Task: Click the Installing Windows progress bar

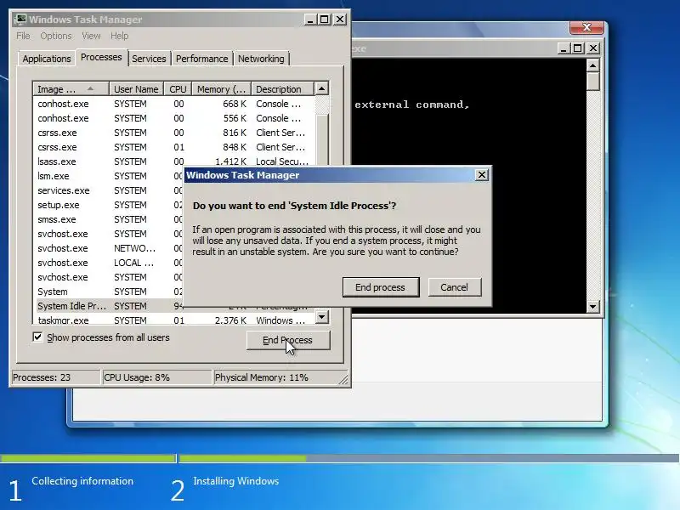Action: point(429,458)
